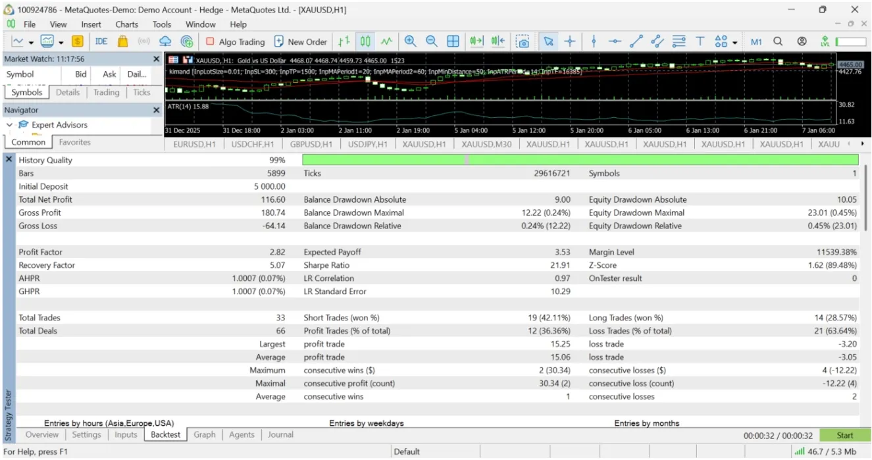The height and width of the screenshot is (460, 872).
Task: Click the signals broadcast icon
Action: [143, 41]
